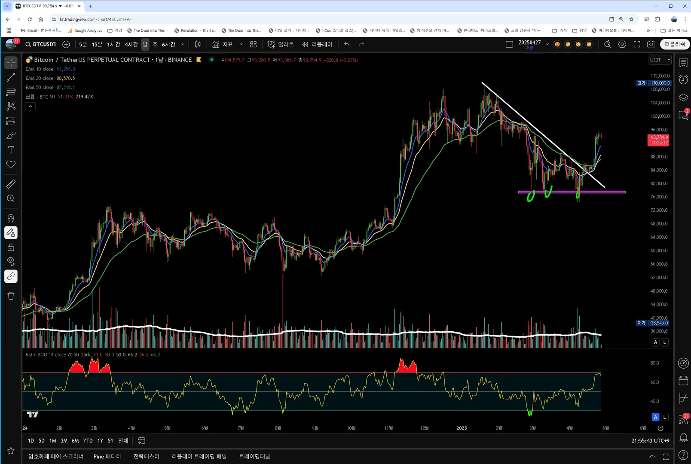Open the chart snapshot camera icon
The height and width of the screenshot is (464, 691).
tap(651, 44)
